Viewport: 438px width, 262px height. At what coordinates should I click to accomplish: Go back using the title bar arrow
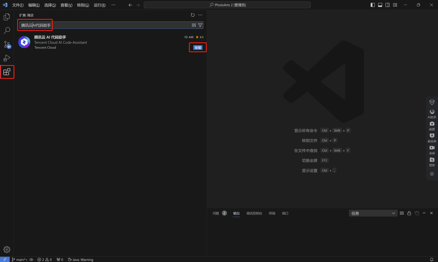point(130,5)
